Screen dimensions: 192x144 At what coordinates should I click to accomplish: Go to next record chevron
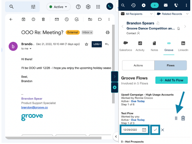(185, 27)
